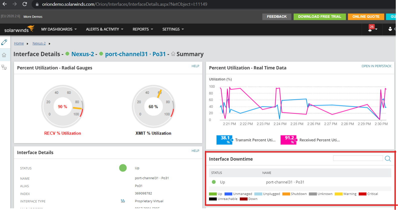Open the Alerts & Activity dropdown
The height and width of the screenshot is (210, 398).
pos(105,29)
